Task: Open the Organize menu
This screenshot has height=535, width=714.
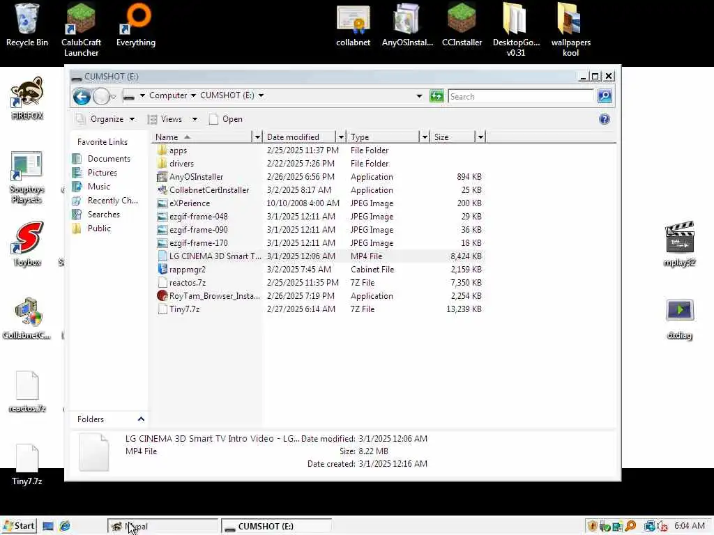Action: tap(106, 119)
